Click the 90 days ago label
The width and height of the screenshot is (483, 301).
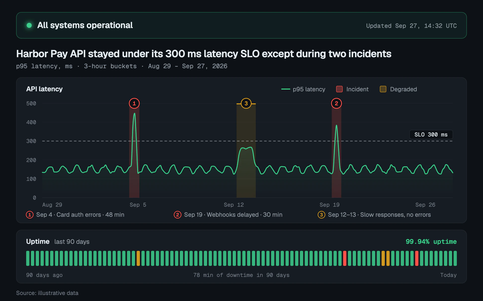(44, 275)
